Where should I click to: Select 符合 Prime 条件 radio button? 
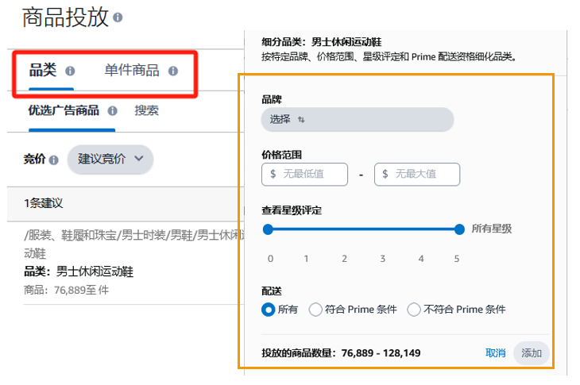pyautogui.click(x=315, y=310)
